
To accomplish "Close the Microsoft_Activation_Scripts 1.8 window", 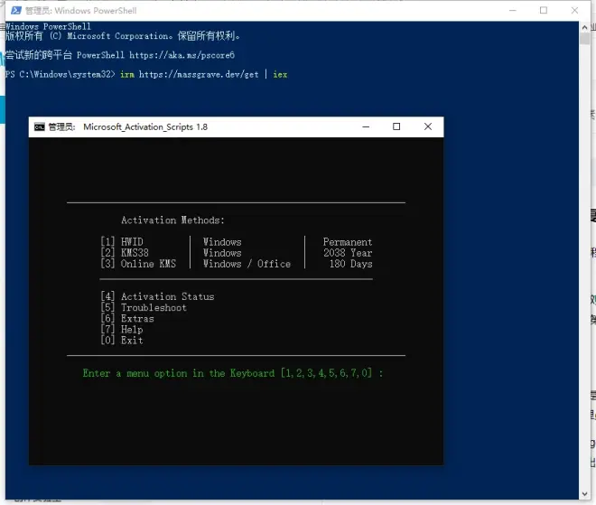I will click(428, 126).
